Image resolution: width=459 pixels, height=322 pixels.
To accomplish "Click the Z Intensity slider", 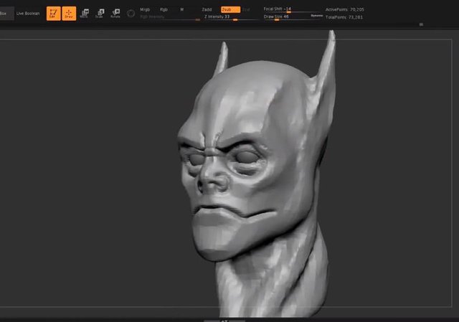I will point(231,17).
